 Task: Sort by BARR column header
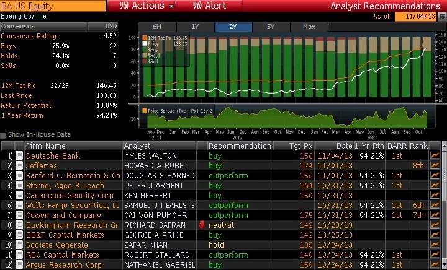pyautogui.click(x=397, y=146)
